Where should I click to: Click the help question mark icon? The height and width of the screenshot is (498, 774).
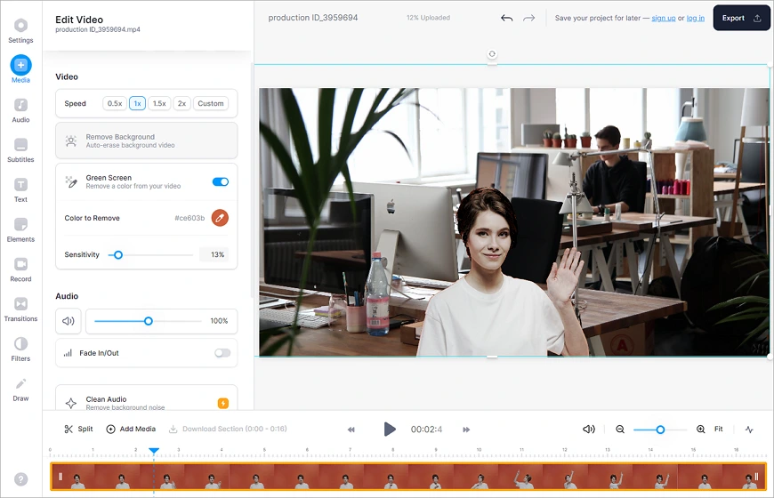pos(20,479)
